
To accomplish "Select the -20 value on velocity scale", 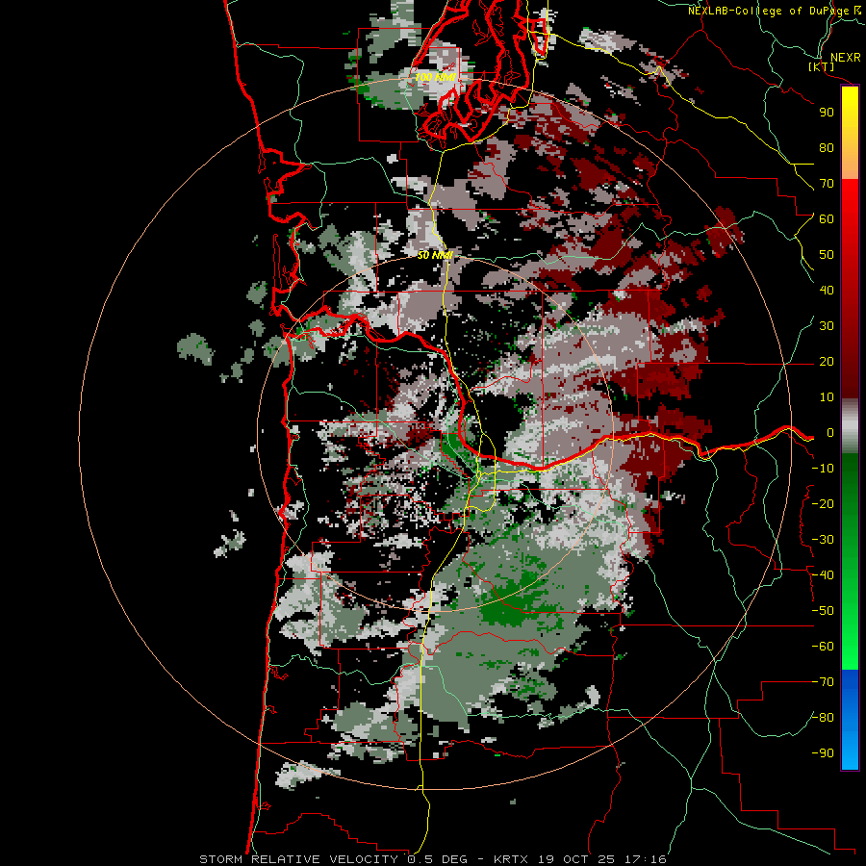I will [823, 504].
